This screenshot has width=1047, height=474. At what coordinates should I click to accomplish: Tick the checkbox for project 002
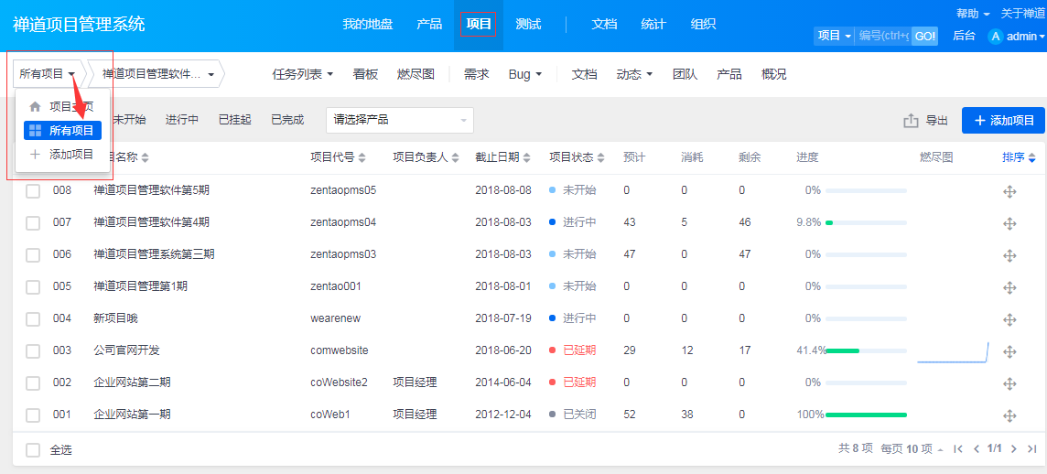pyautogui.click(x=33, y=382)
